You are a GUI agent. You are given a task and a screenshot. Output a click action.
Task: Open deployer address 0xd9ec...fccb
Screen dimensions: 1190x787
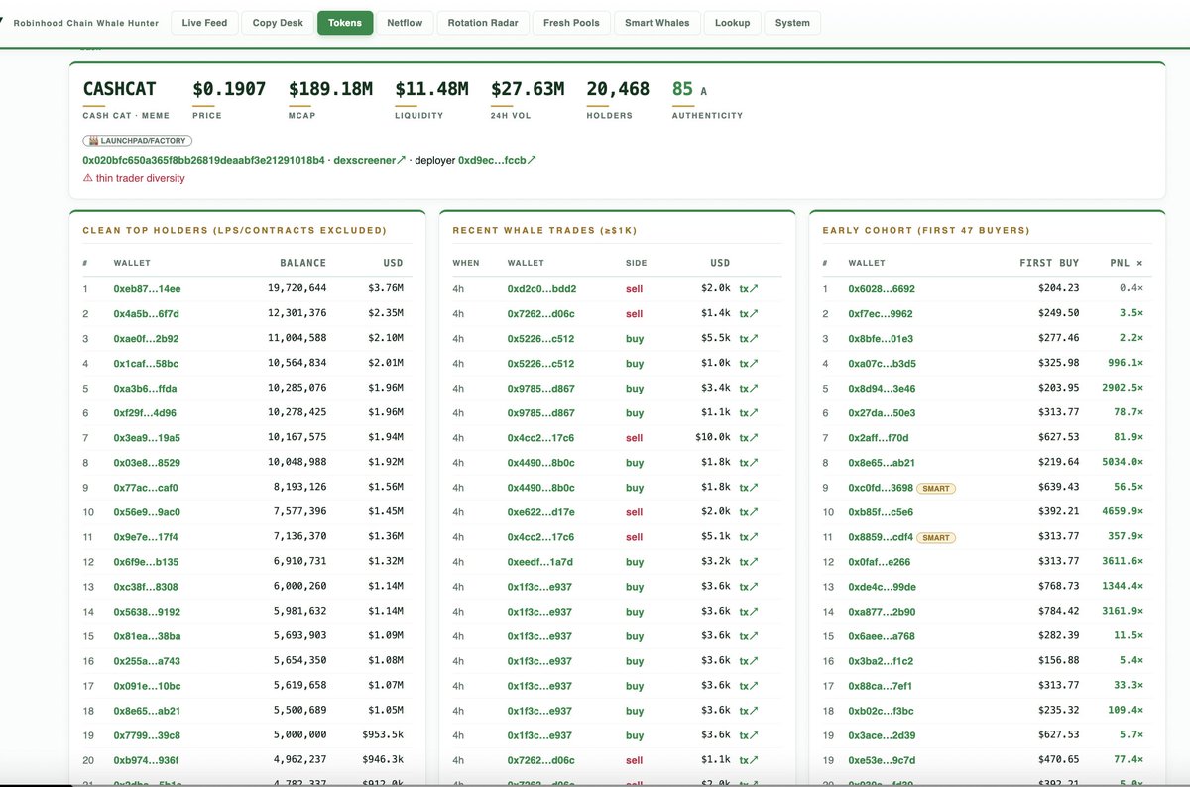[497, 160]
